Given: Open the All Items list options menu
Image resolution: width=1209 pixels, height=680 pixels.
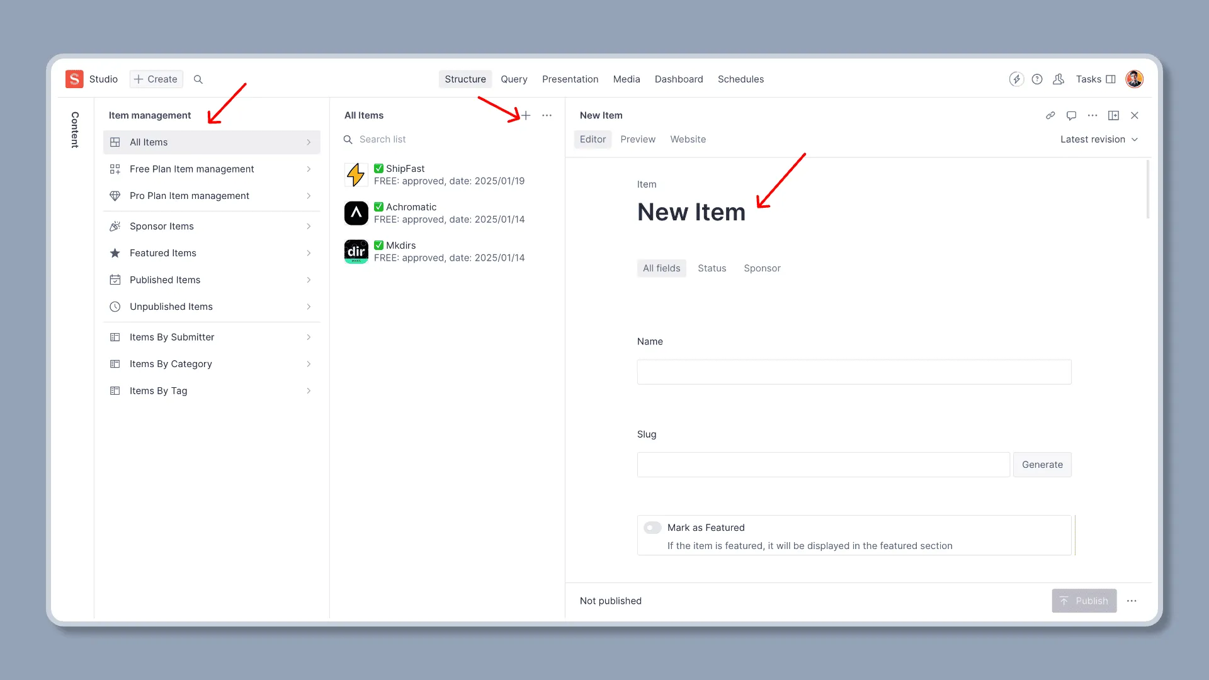Looking at the screenshot, I should (x=547, y=115).
